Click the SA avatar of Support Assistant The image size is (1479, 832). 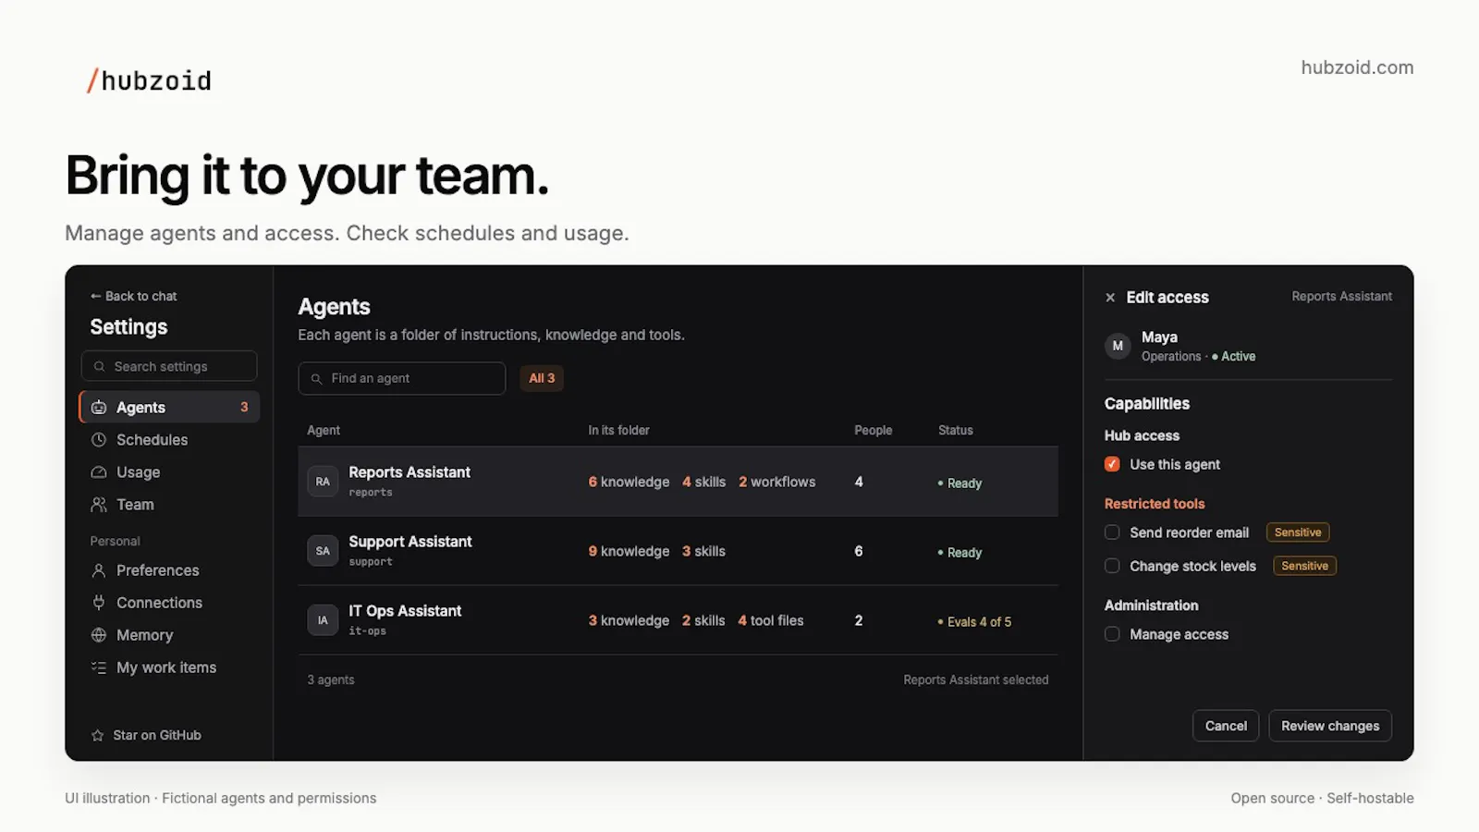pyautogui.click(x=323, y=551)
